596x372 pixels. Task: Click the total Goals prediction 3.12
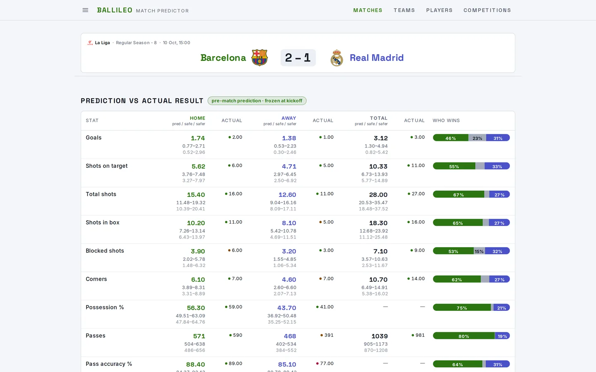381,138
